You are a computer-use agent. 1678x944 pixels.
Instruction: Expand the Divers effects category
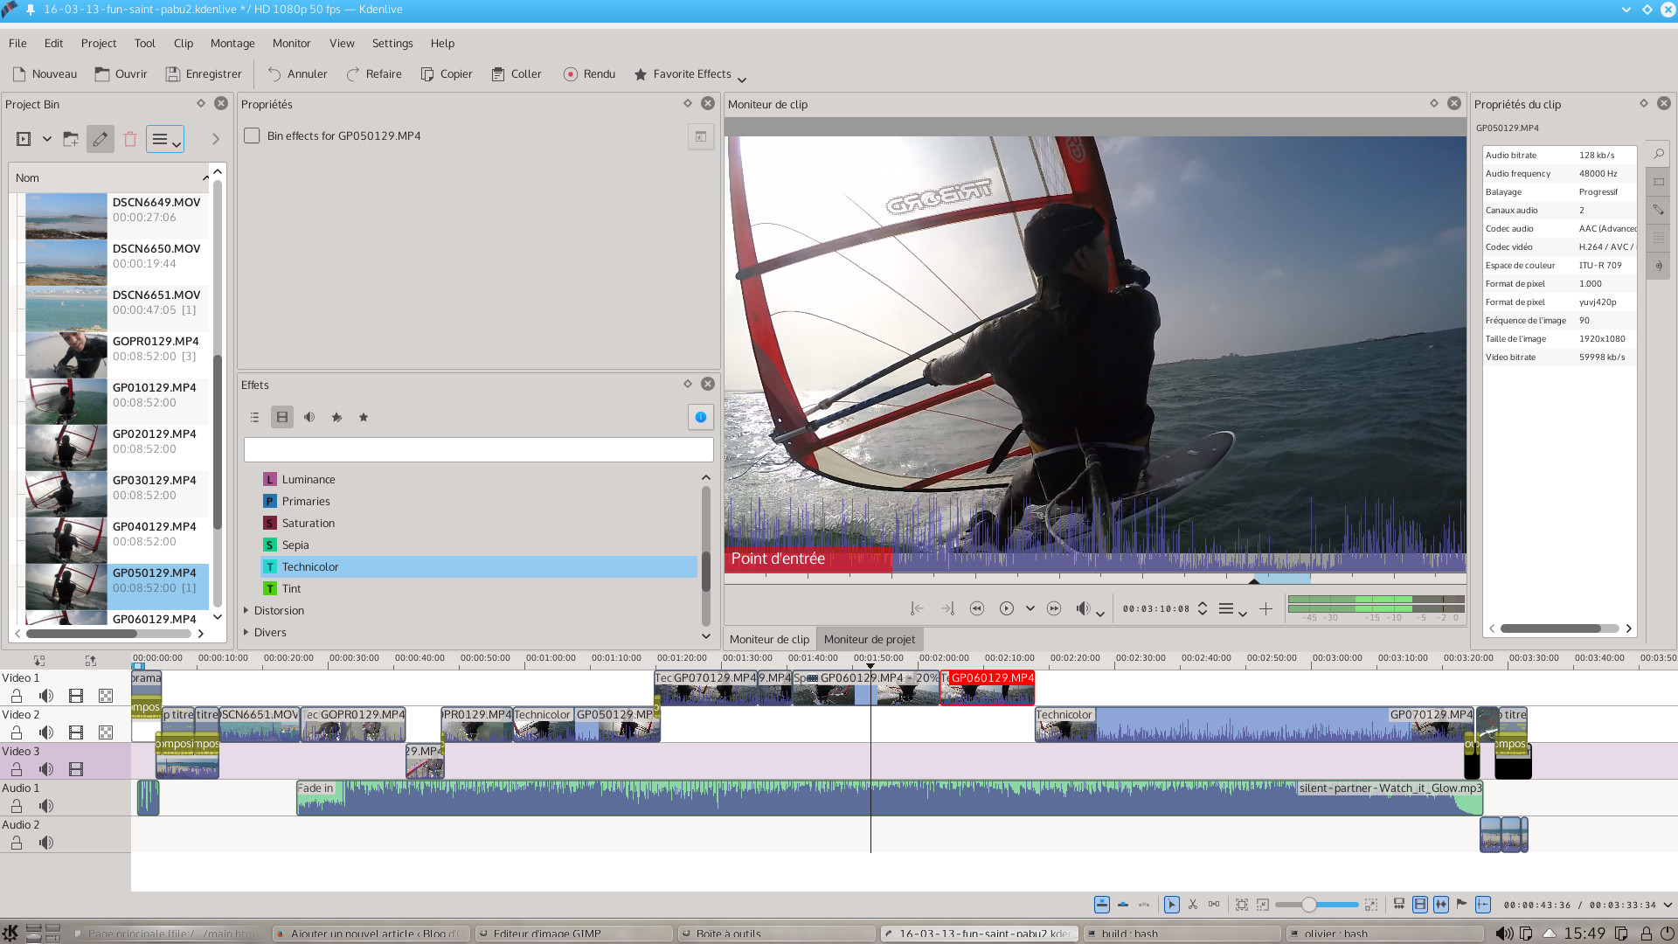pyautogui.click(x=246, y=632)
